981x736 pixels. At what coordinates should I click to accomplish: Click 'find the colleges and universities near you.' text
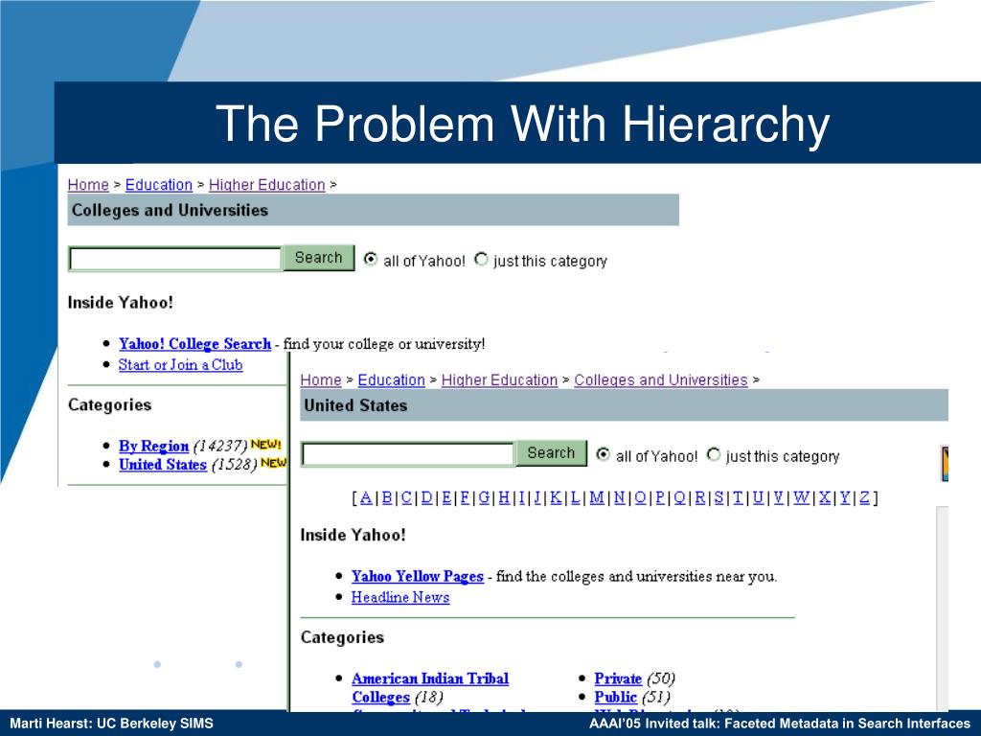tap(636, 576)
